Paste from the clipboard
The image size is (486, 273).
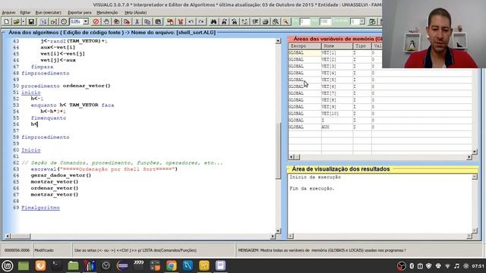coord(158,22)
